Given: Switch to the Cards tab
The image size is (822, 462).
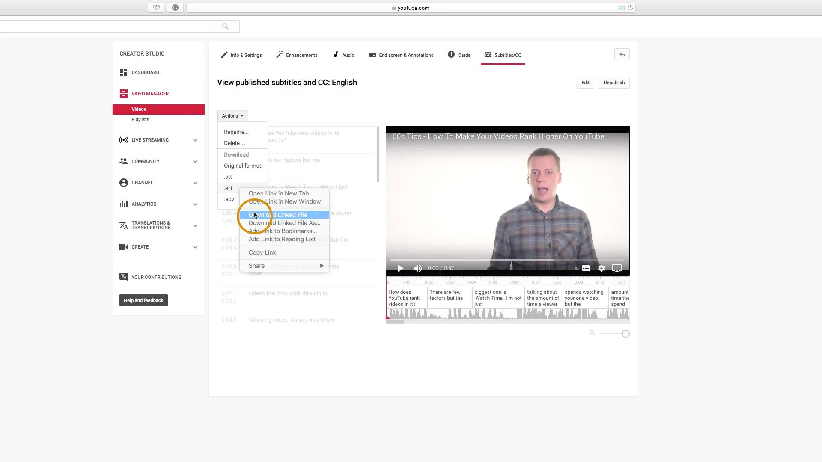Looking at the screenshot, I should click(459, 55).
